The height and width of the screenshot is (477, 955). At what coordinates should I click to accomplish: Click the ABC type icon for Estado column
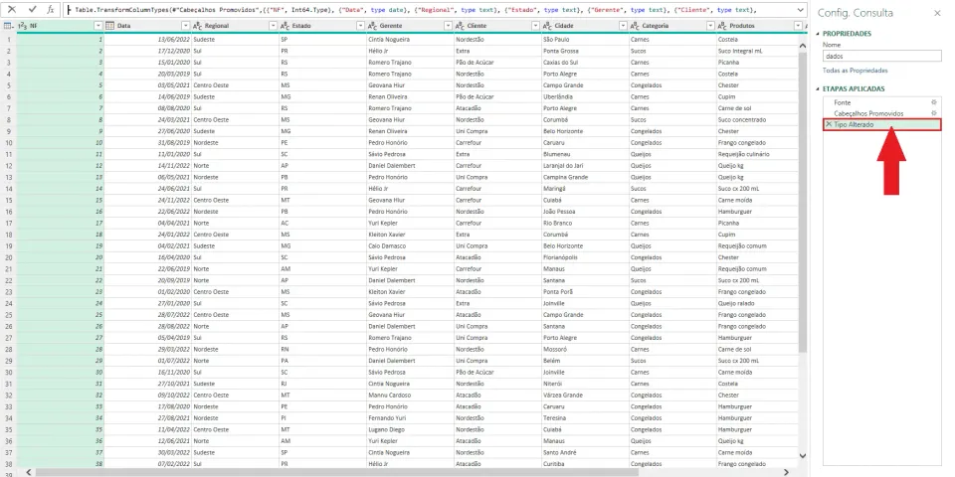[286, 26]
